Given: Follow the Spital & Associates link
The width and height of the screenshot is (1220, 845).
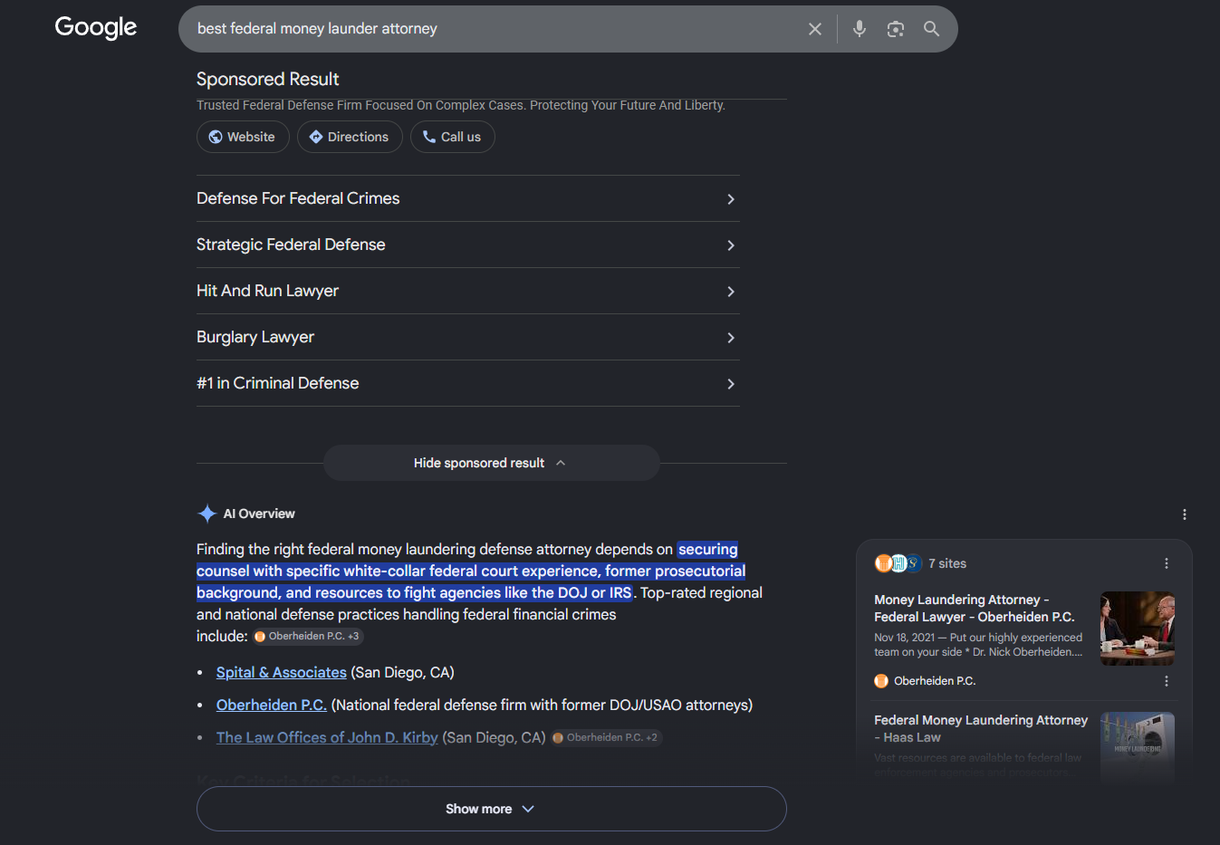Looking at the screenshot, I should (x=282, y=672).
